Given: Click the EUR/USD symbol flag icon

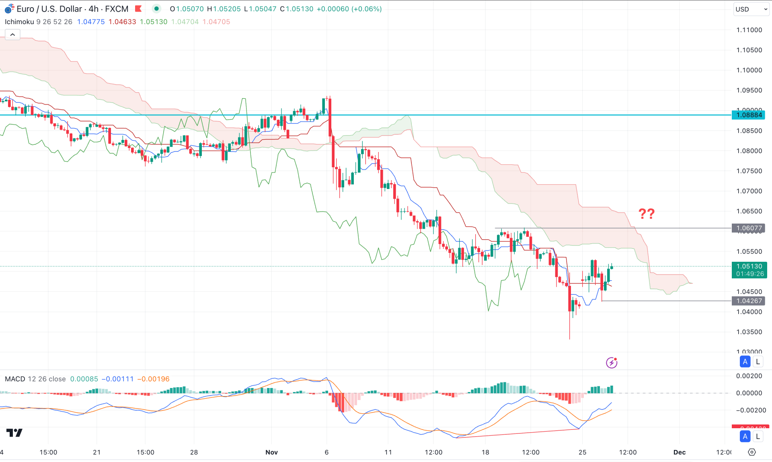Looking at the screenshot, I should coord(9,8).
